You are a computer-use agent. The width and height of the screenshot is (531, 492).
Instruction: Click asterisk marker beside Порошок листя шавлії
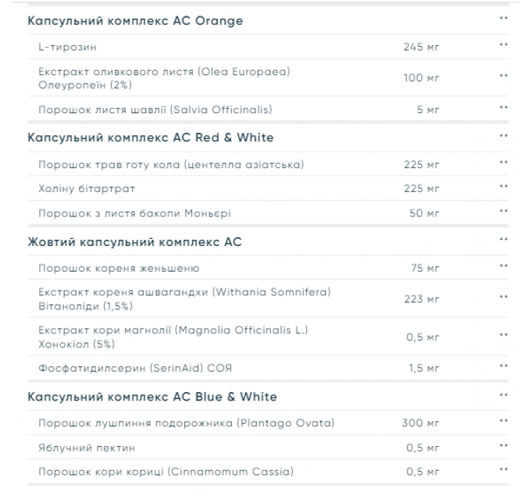[504, 108]
